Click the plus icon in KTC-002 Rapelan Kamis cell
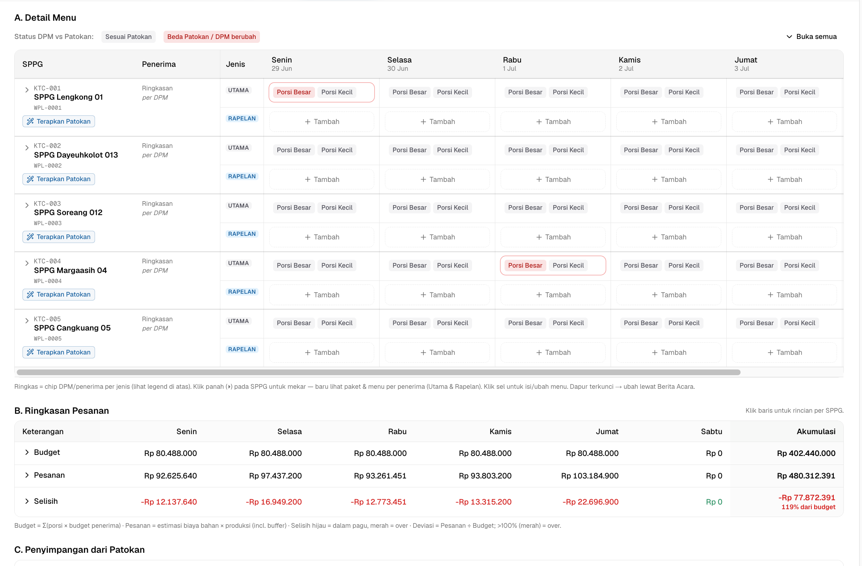The height and width of the screenshot is (566, 862). 655,179
